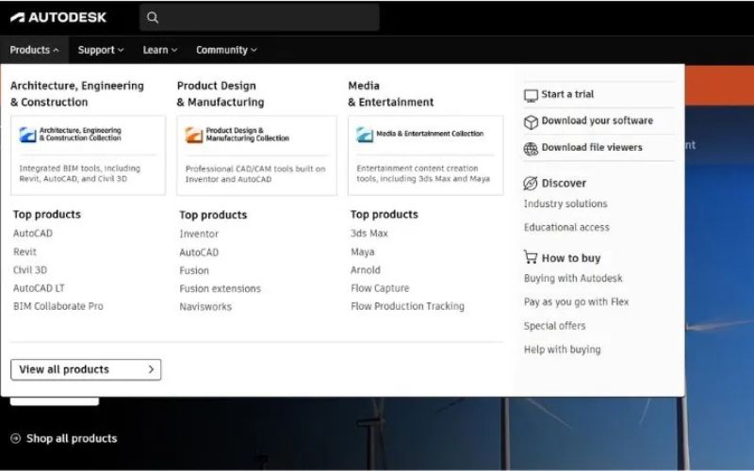Click the Shop all products circle icon
This screenshot has width=754, height=471.
(16, 438)
